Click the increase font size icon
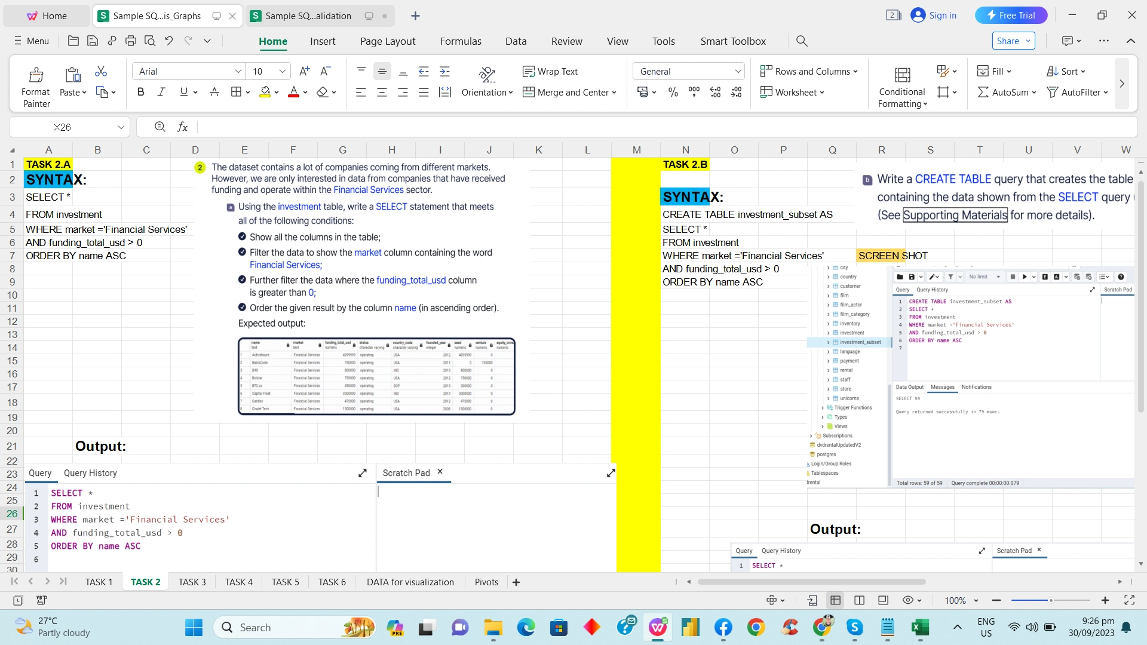This screenshot has height=645, width=1147. click(304, 72)
